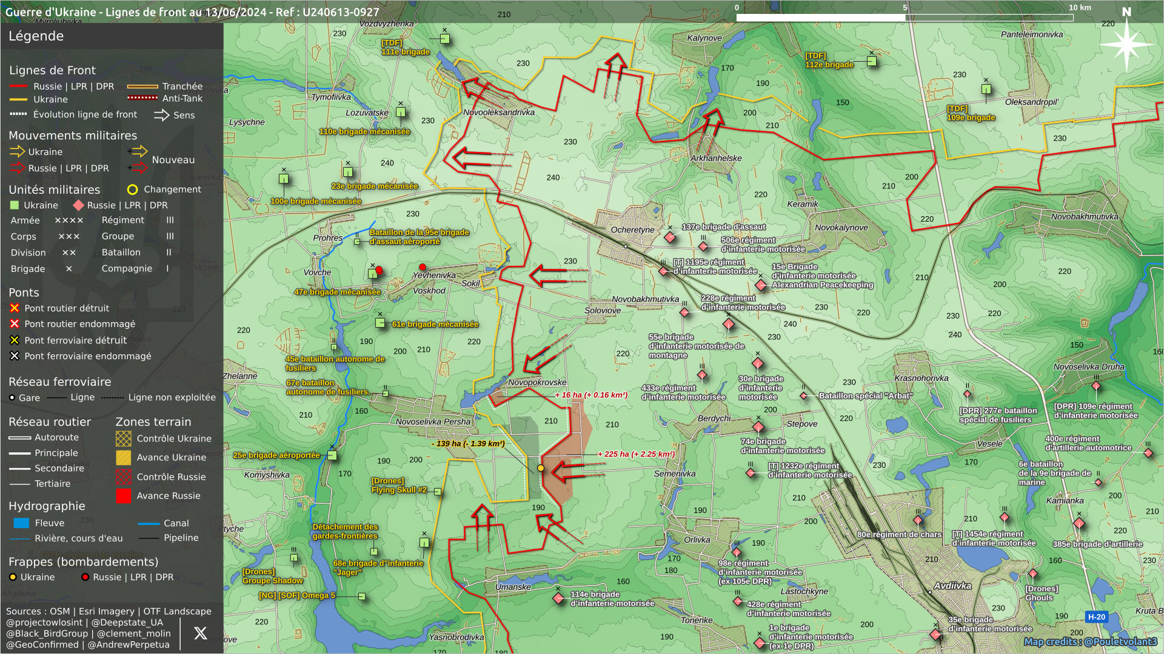Viewport: 1164px width, 654px height.
Task: Click the distance scale bar
Action: click(x=904, y=18)
